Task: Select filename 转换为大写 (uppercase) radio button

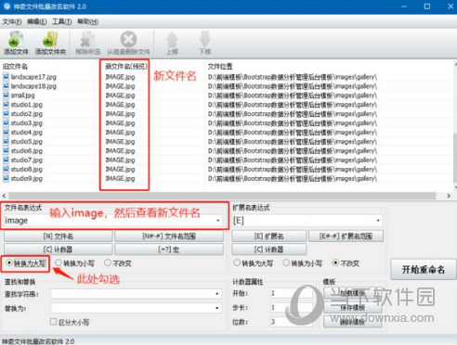Action: pyautogui.click(x=9, y=262)
